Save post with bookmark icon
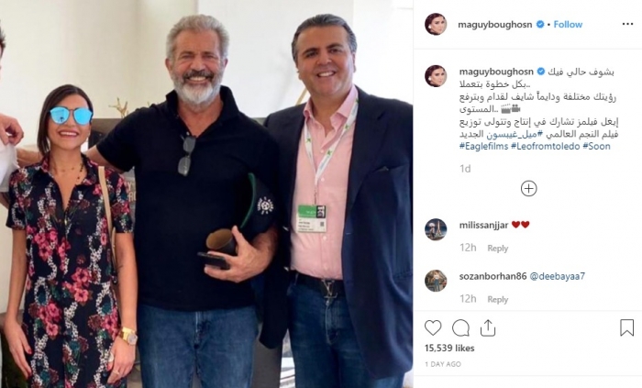Viewport: 642px width, 388px height. [626, 327]
